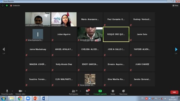Image resolution: width=180 pixels, height=101 pixels.
Task: Start recording with Grabar button
Action: (113, 92)
